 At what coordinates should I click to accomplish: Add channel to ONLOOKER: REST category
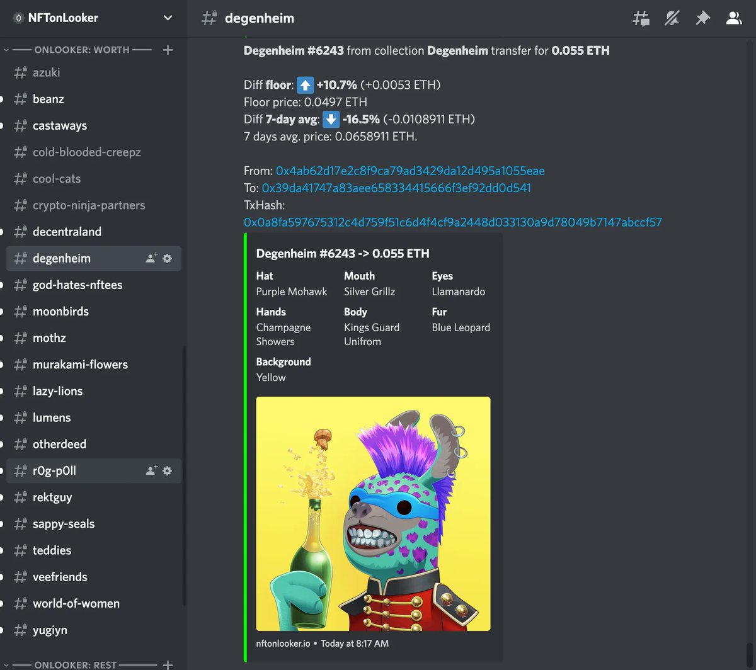pyautogui.click(x=168, y=664)
